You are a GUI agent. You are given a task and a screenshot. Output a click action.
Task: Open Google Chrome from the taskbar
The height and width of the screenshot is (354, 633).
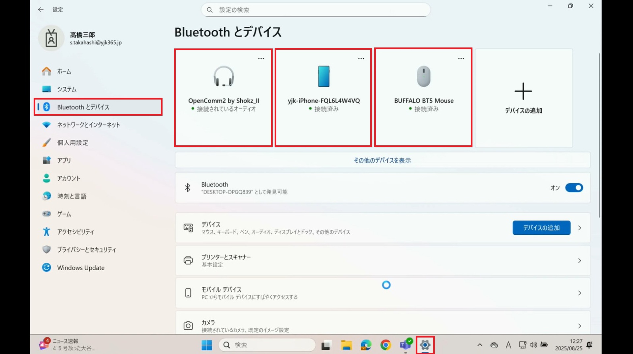pyautogui.click(x=385, y=345)
